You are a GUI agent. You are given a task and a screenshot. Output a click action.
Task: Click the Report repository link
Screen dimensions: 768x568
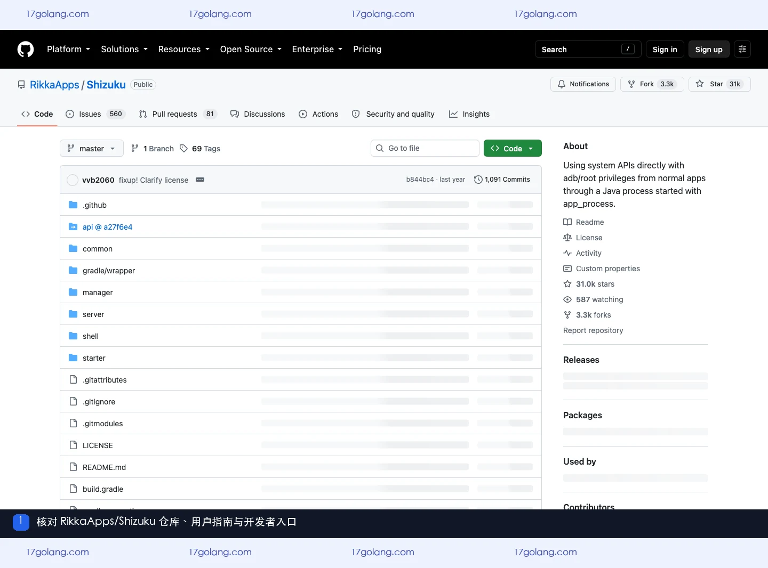pos(593,330)
